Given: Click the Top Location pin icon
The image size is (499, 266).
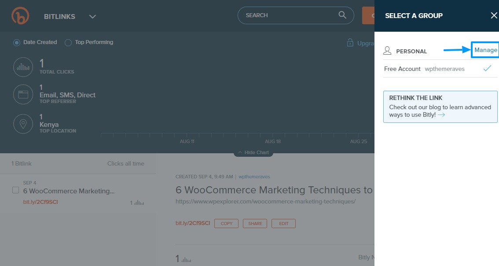Looking at the screenshot, I should coord(23,124).
